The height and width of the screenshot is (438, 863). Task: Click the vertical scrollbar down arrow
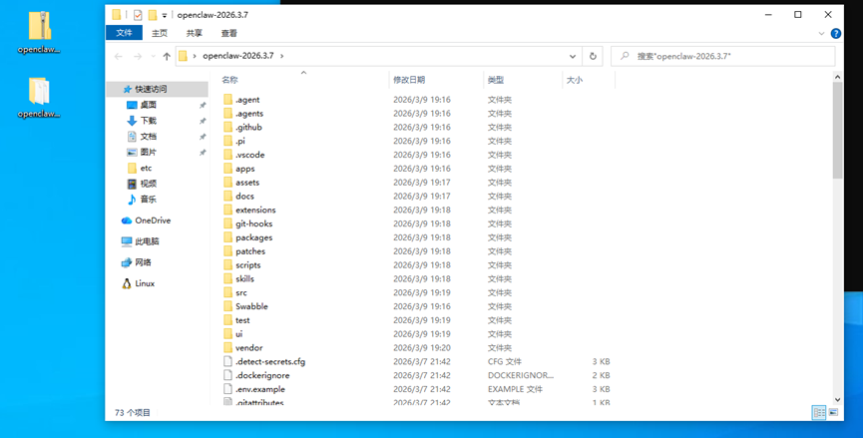click(838, 400)
